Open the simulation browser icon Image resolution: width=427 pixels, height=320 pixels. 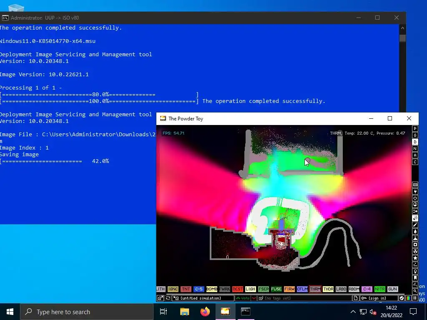click(160, 298)
